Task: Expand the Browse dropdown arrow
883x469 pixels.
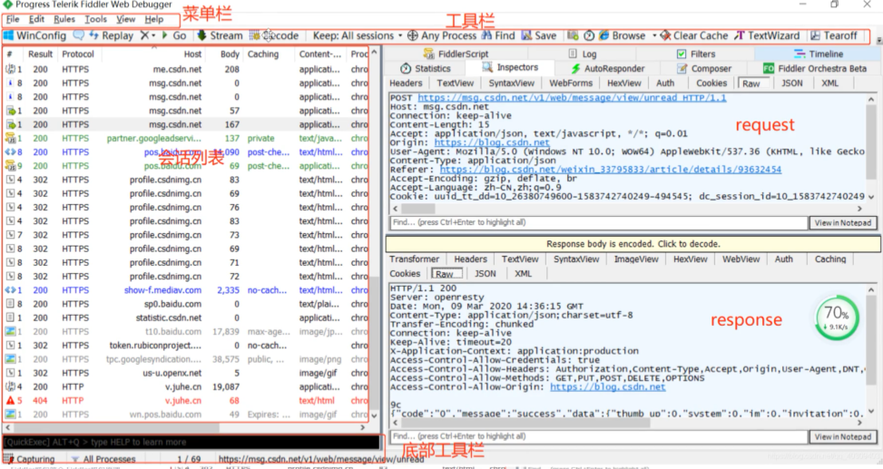Action: (654, 35)
